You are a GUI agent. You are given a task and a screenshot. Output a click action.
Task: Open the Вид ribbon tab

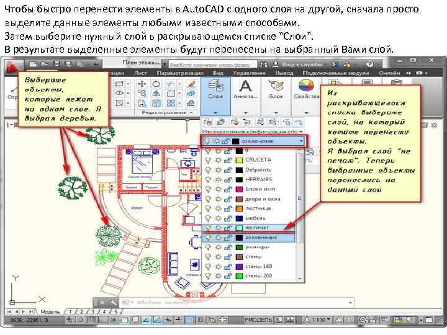pos(218,73)
